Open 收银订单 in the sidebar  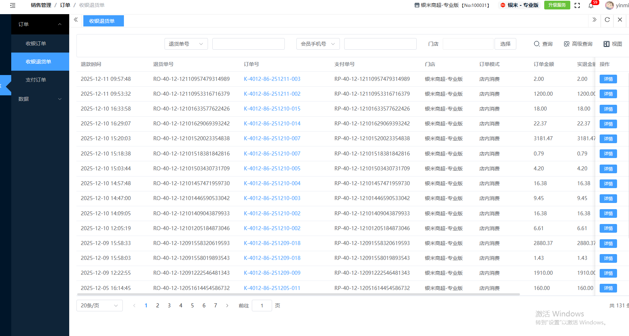pos(36,43)
